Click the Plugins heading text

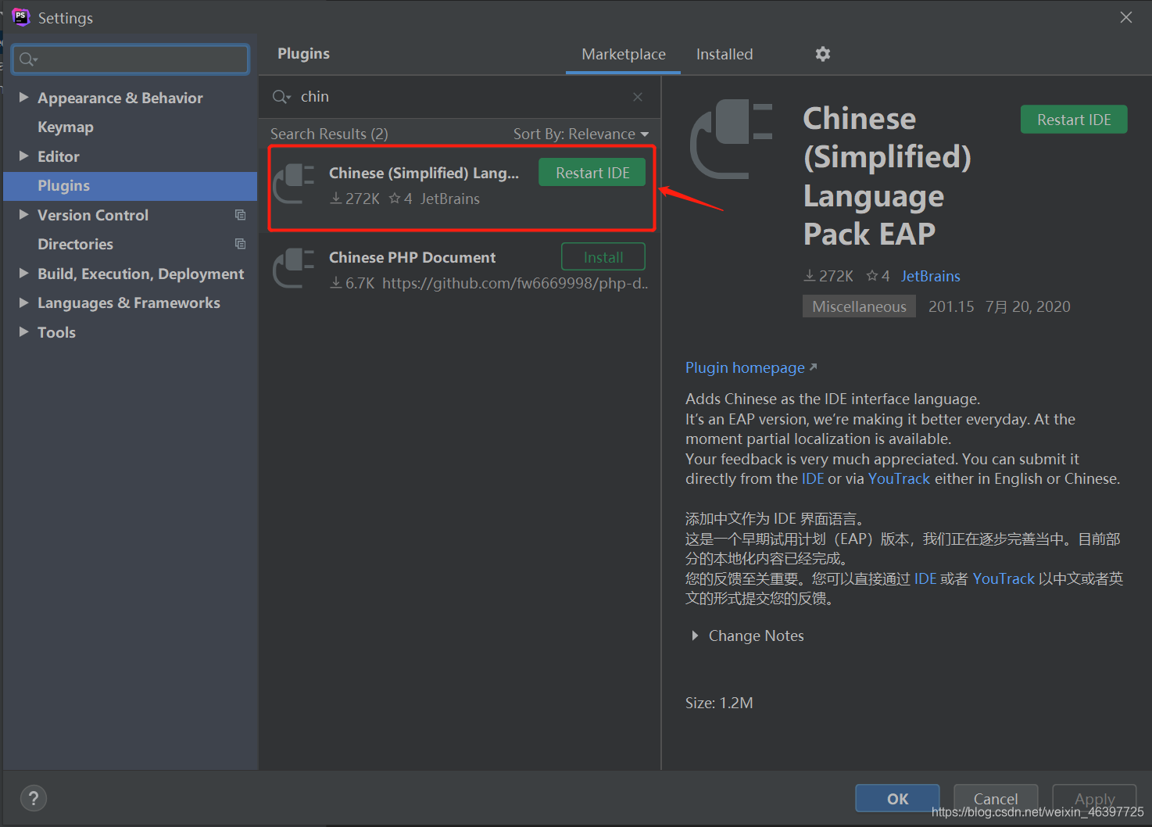pos(303,53)
